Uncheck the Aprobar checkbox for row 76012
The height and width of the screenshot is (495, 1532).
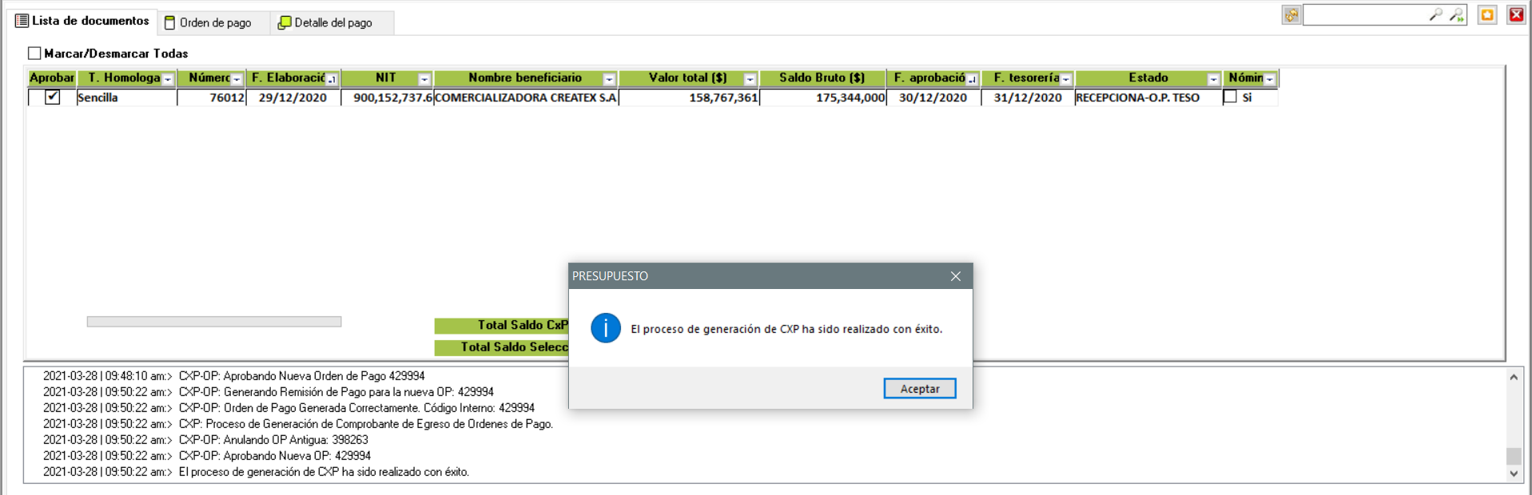tap(53, 97)
